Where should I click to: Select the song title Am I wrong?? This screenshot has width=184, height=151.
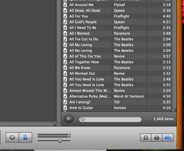tap(80, 102)
